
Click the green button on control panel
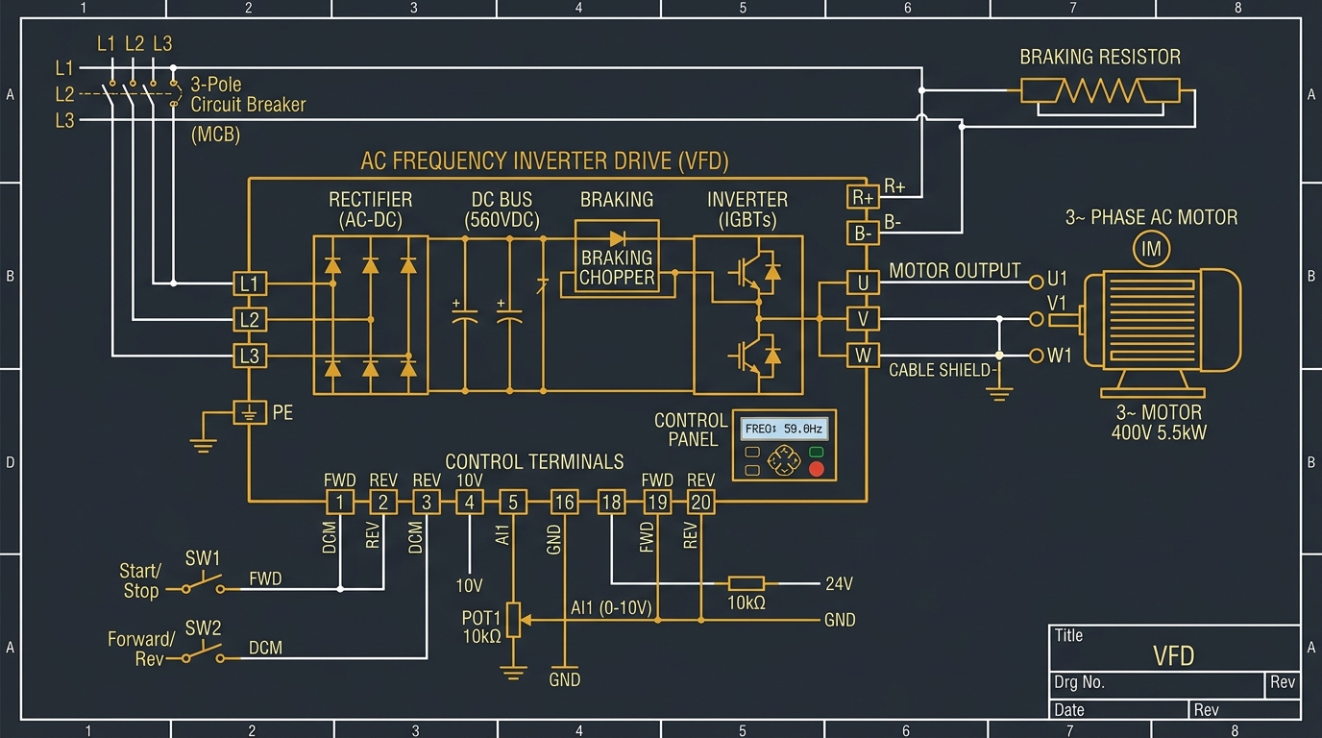pos(817,452)
